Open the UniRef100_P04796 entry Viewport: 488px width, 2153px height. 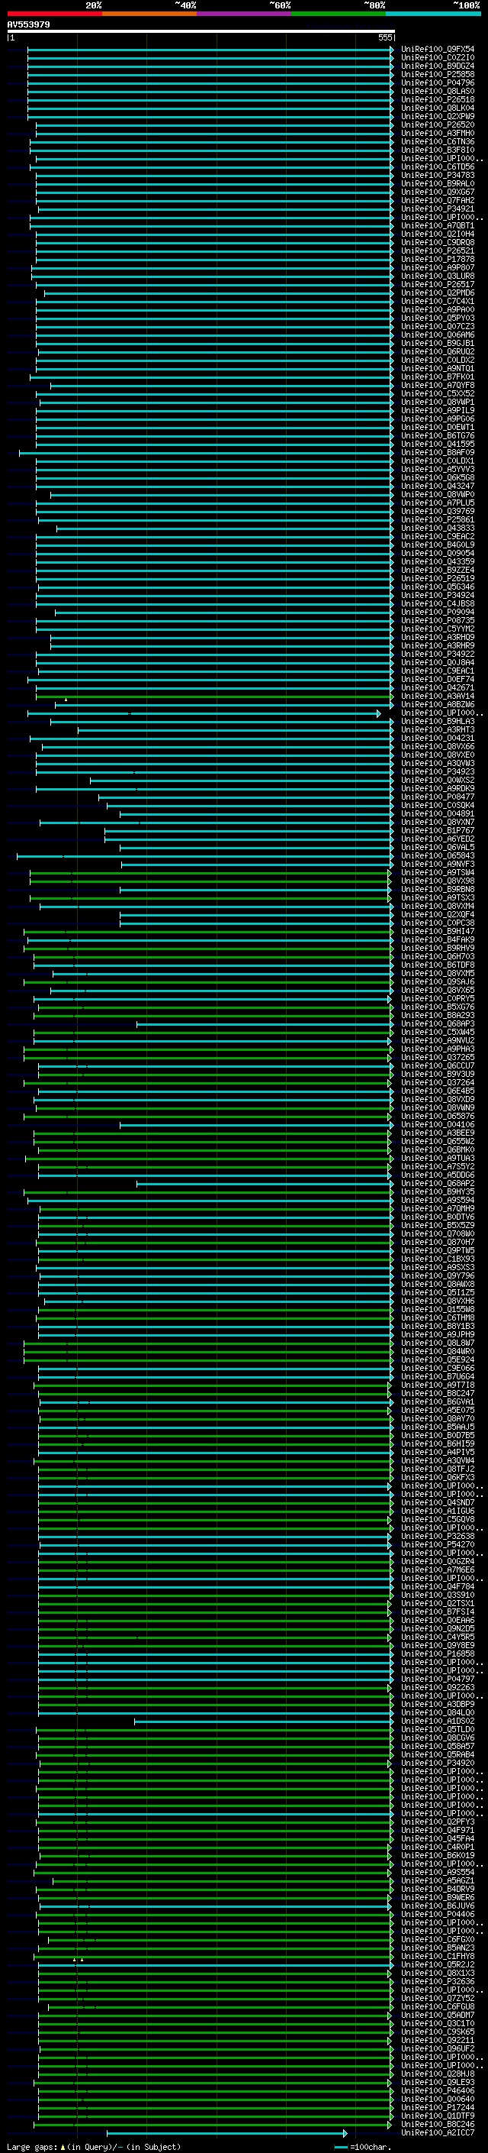(x=438, y=82)
